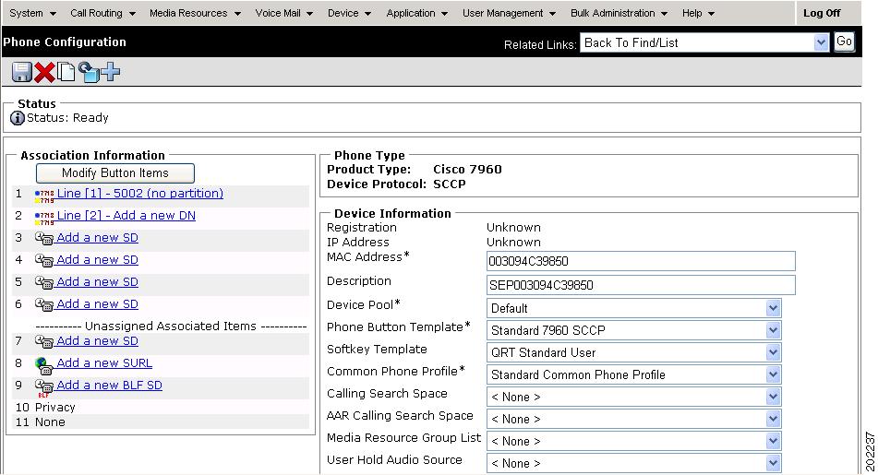Click the Privacy item in row 10

point(54,408)
